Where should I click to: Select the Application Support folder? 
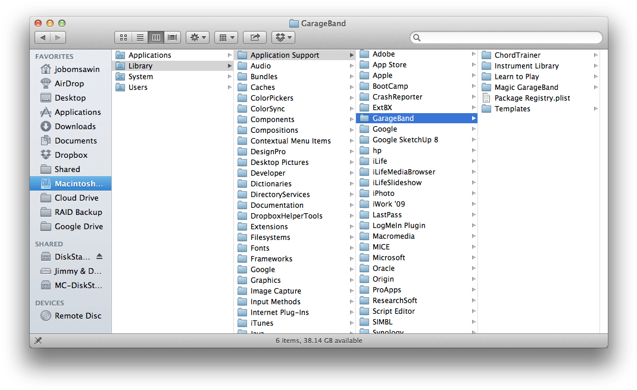(295, 55)
